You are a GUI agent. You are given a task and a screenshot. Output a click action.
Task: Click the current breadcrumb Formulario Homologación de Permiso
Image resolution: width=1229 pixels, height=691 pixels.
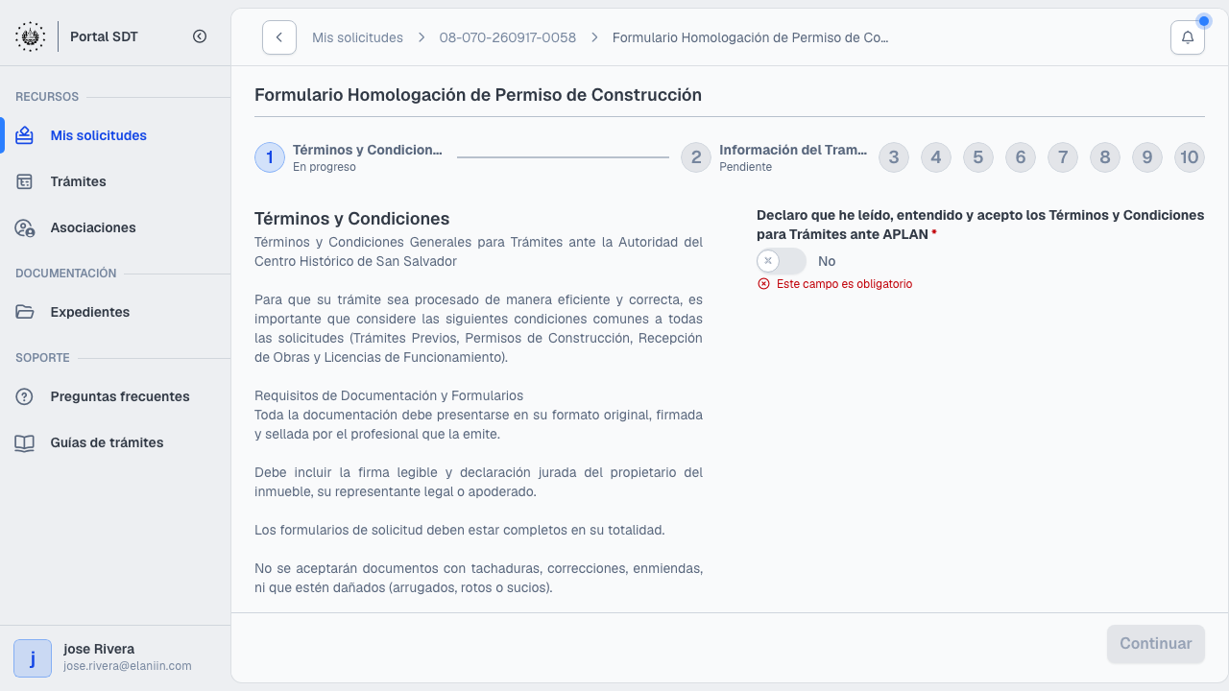[x=751, y=37]
